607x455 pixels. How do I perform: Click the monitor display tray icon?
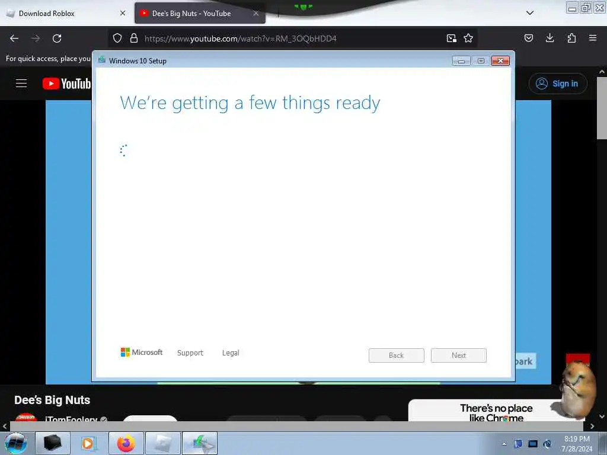533,444
